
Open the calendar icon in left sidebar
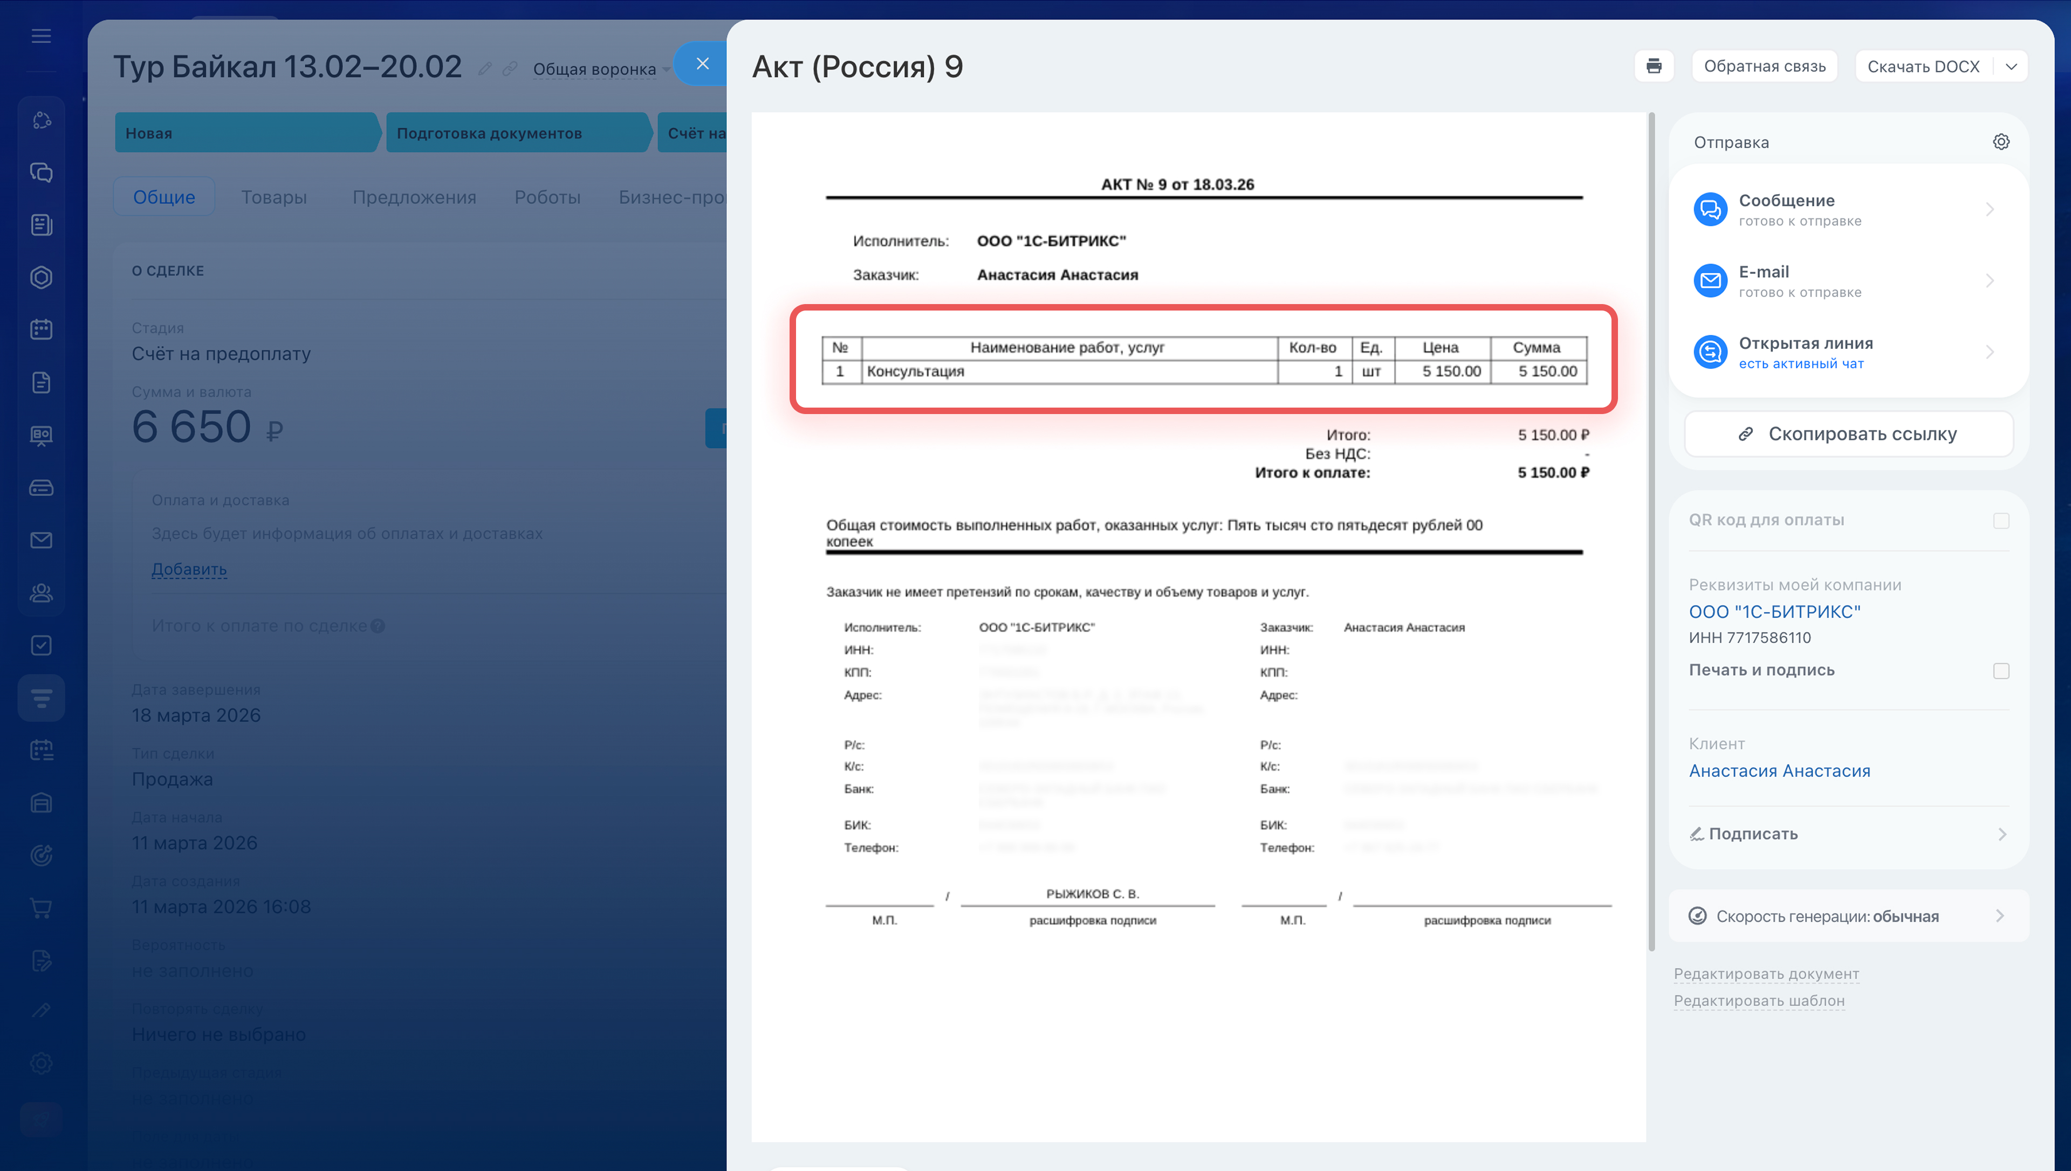(41, 330)
